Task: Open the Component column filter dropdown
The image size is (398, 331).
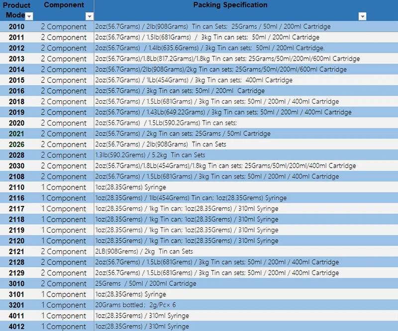Action: point(89,16)
